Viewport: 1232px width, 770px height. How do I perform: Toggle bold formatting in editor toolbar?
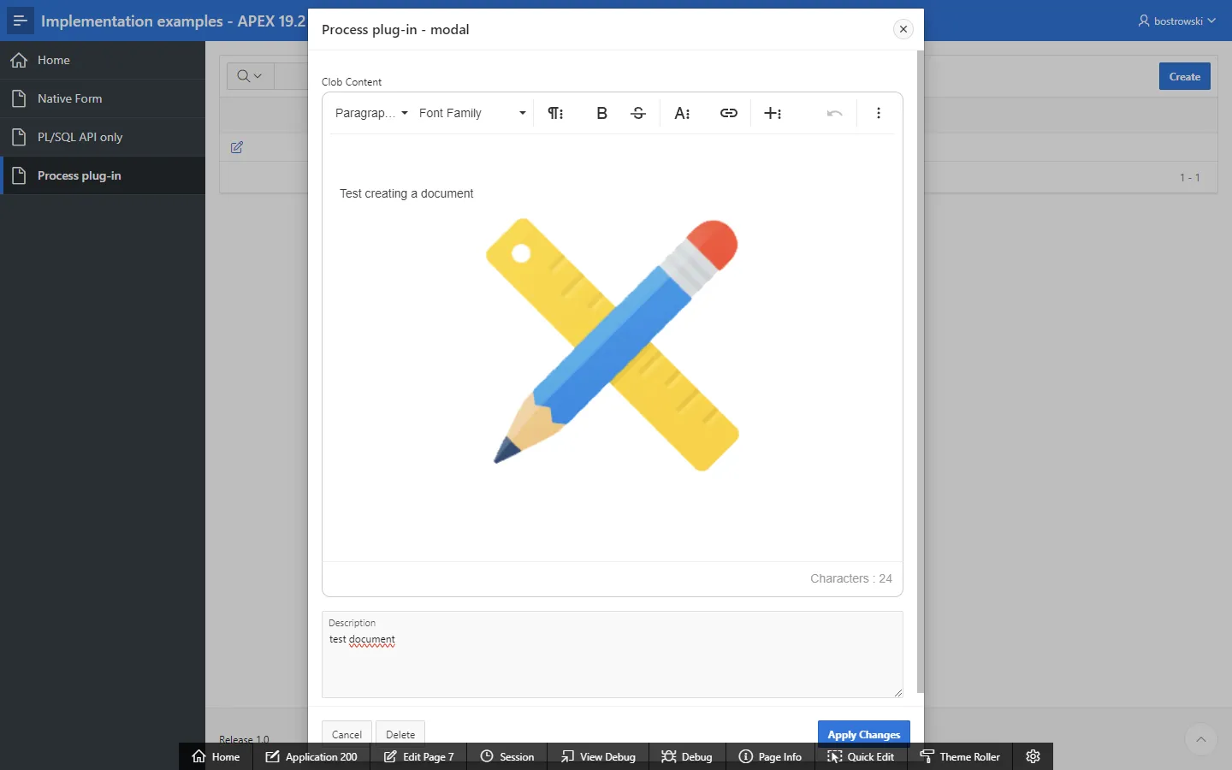(x=601, y=113)
